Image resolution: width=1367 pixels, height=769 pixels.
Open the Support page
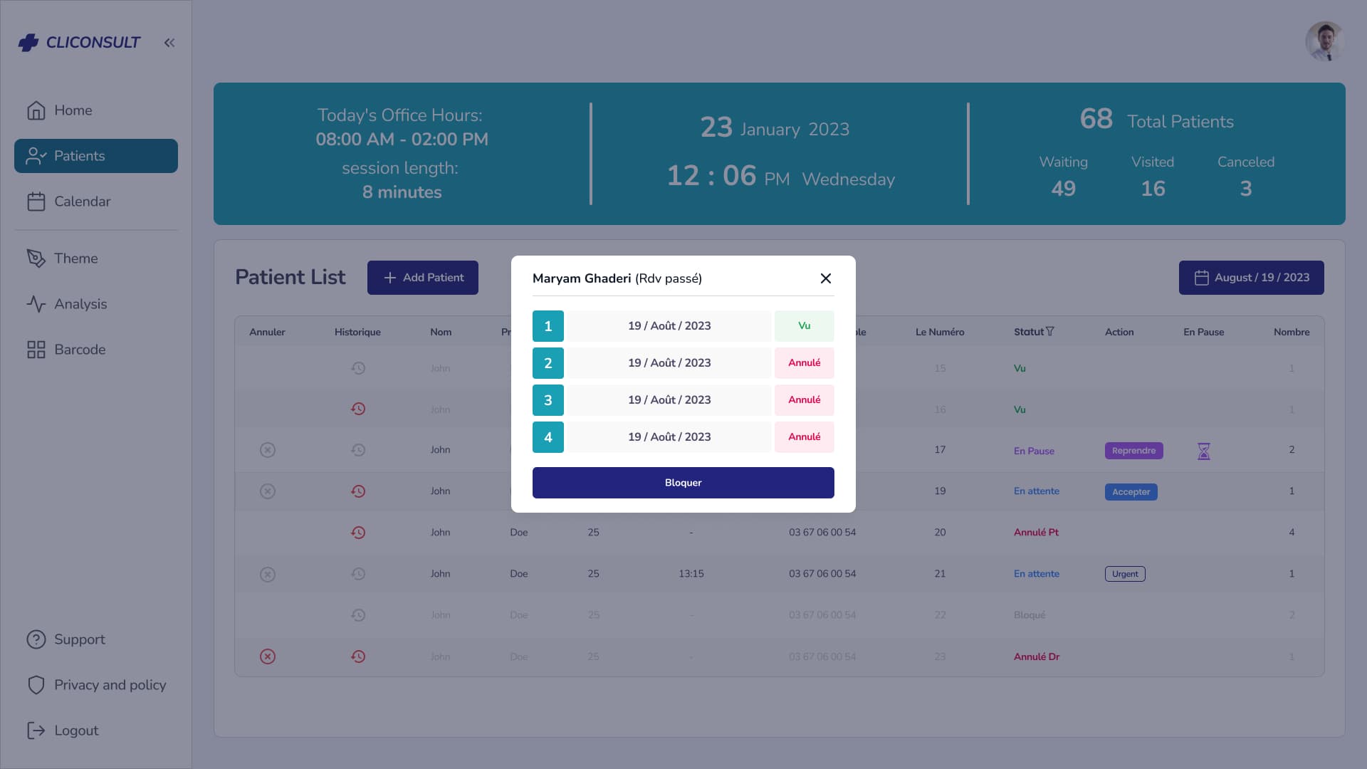tap(96, 639)
